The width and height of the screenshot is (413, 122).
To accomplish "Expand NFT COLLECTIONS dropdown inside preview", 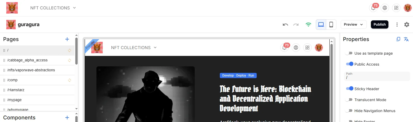I will (134, 48).
